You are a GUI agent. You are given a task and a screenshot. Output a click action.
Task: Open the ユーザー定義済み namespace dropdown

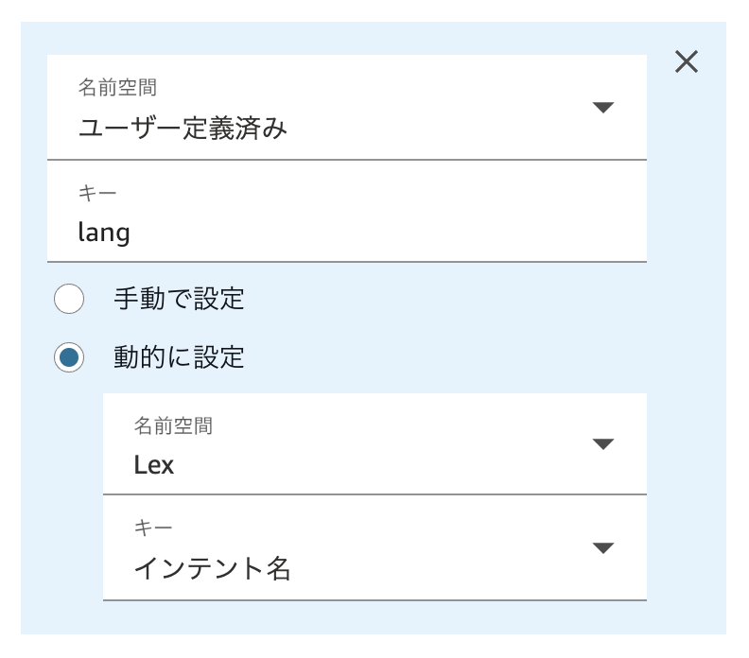pos(346,108)
